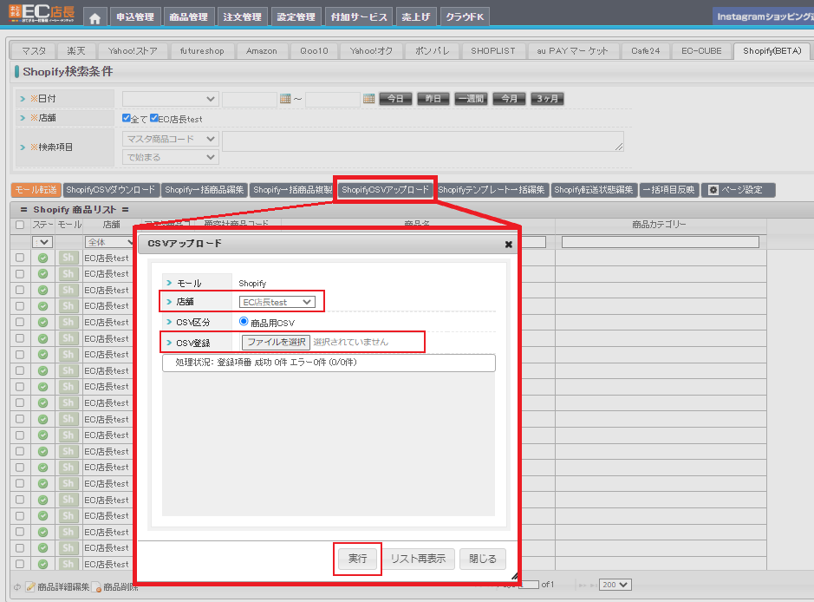Open で始まる match condition dropdown

pyautogui.click(x=170, y=157)
